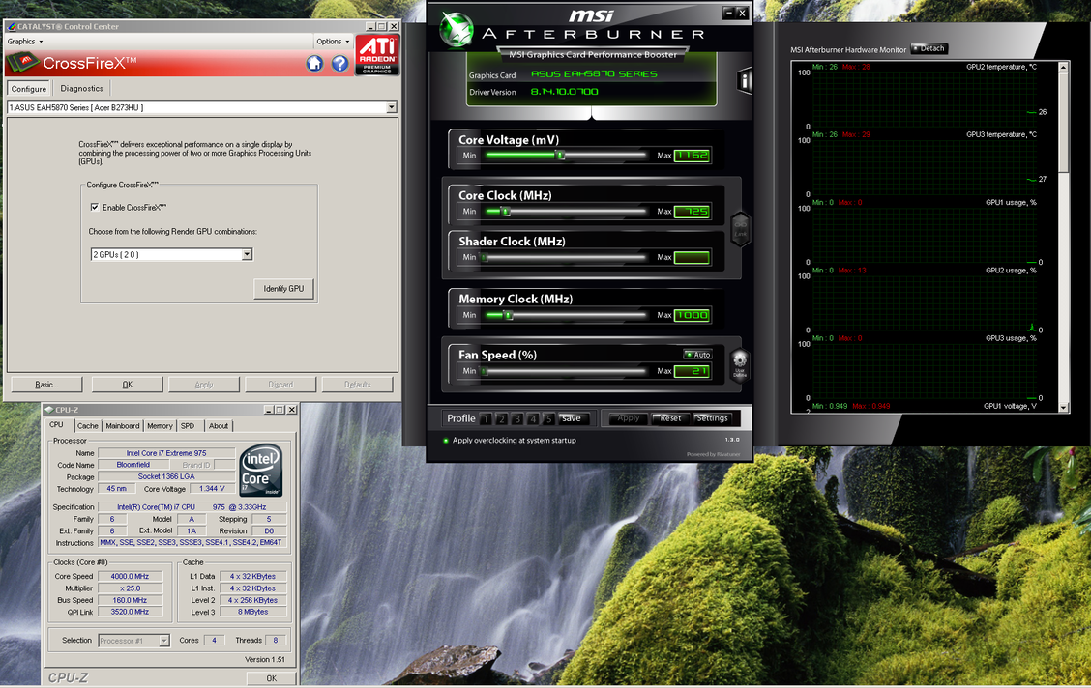Viewport: 1091px width, 688px height.
Task: Toggle Apply overclocking at system startup
Action: click(x=445, y=441)
